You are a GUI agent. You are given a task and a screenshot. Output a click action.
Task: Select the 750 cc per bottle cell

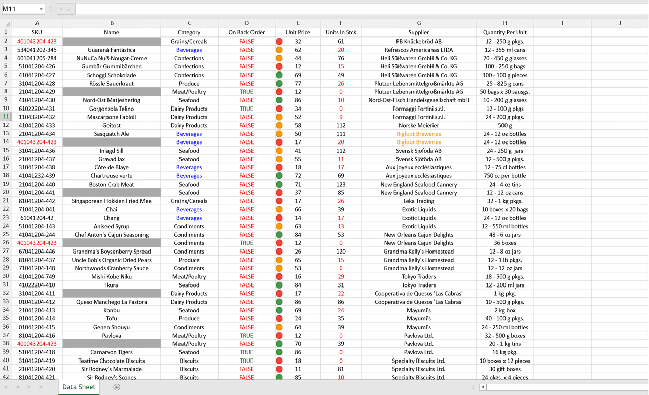pyautogui.click(x=505, y=176)
